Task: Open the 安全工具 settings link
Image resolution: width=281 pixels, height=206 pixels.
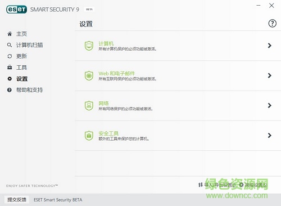Action: point(108,133)
